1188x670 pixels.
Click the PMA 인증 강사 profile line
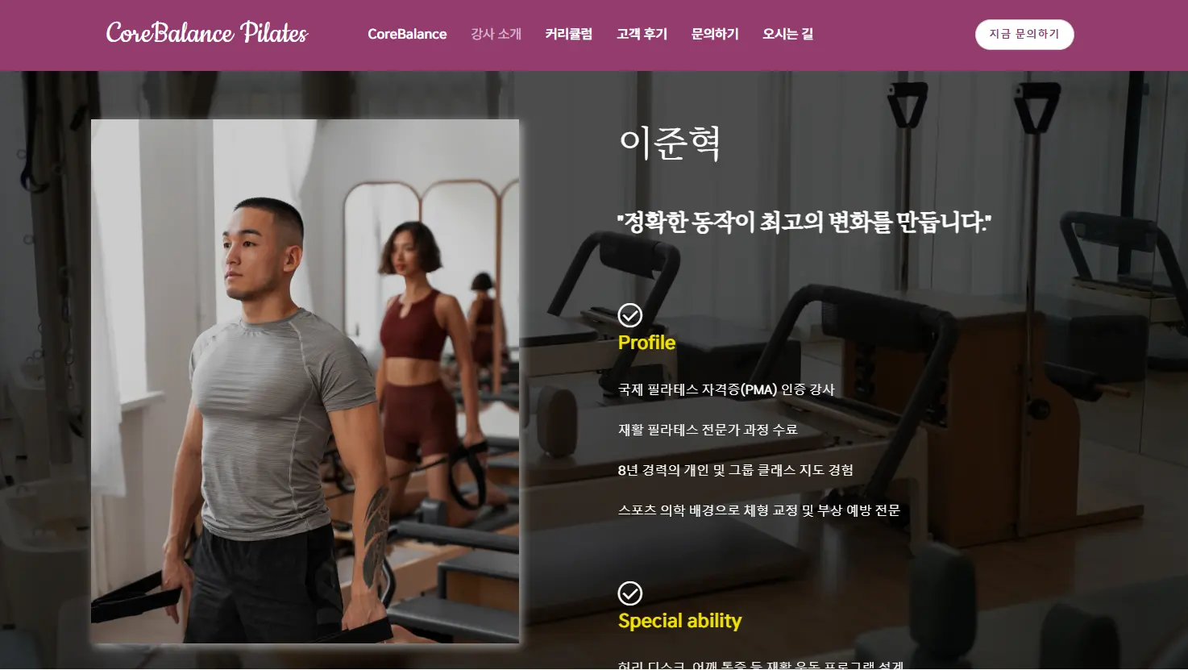click(x=726, y=389)
